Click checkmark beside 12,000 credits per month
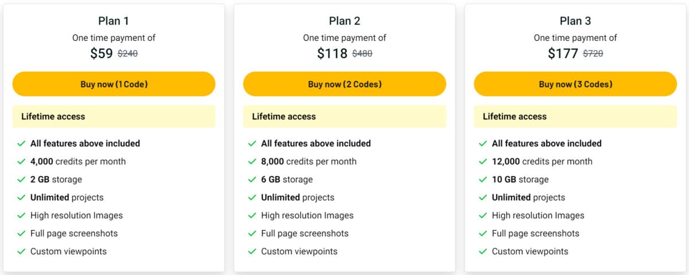Viewport: 689px width, 275px height. tap(483, 161)
